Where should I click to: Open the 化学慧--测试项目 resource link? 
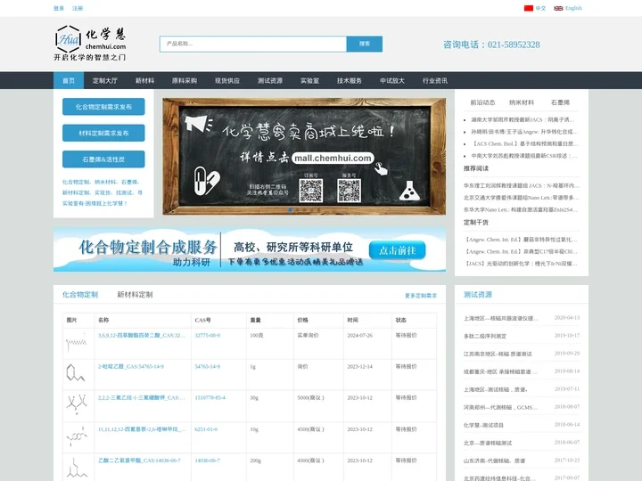click(x=483, y=425)
